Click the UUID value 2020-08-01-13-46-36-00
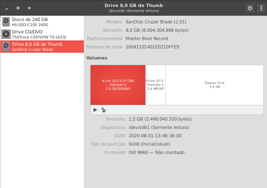 click(x=155, y=136)
